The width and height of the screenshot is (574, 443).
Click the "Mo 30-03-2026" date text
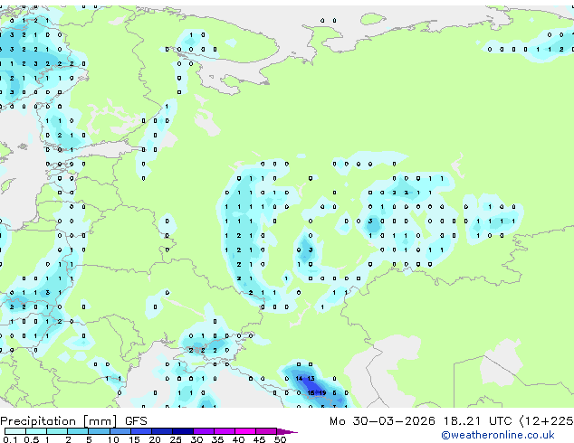click(382, 421)
